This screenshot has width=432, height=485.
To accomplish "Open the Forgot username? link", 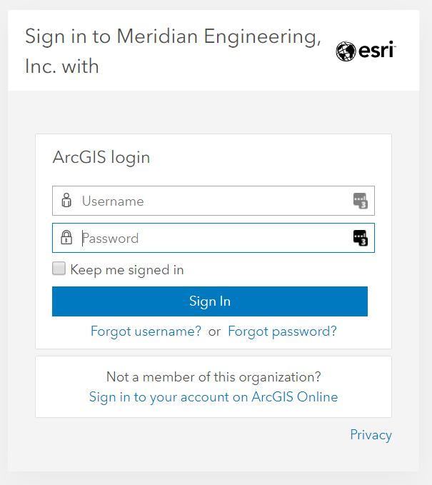I will click(146, 331).
